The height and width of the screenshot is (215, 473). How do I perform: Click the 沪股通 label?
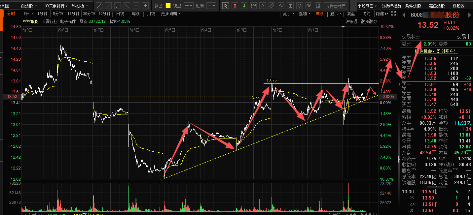(351, 21)
